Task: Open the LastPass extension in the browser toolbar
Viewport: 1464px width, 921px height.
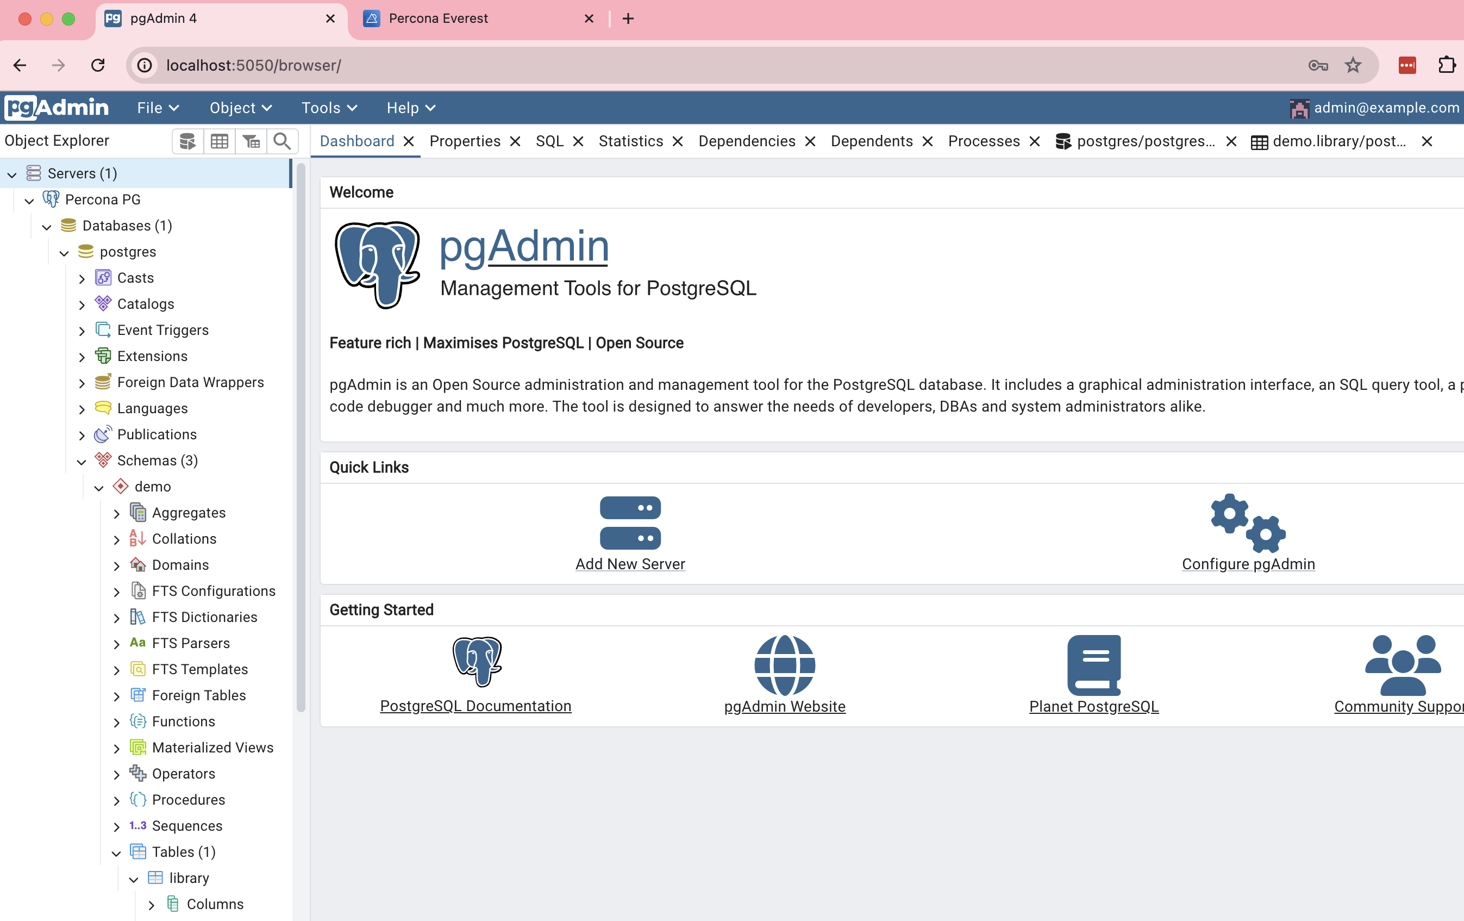Action: 1407,65
